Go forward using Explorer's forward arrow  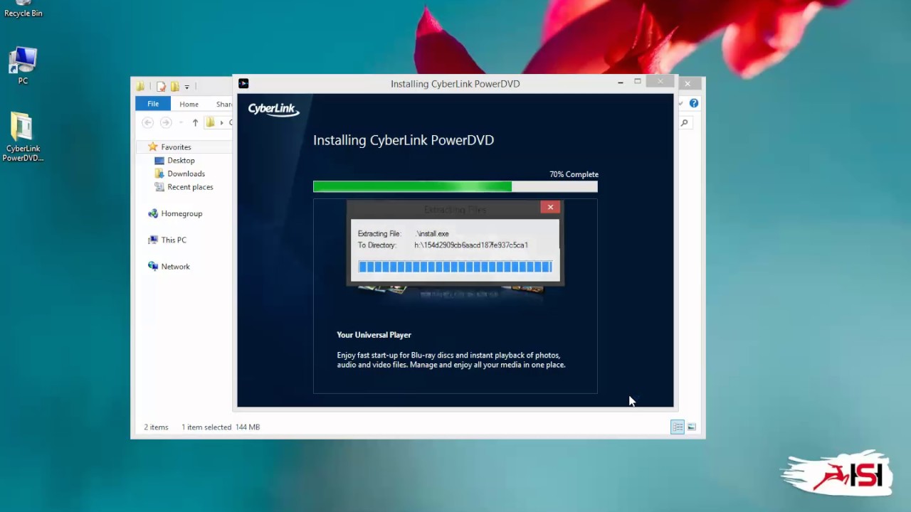166,122
